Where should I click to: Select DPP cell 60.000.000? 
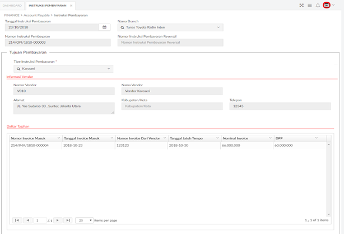coord(300,146)
